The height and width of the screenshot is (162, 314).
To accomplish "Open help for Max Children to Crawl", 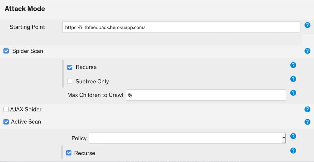I will click(x=293, y=93).
